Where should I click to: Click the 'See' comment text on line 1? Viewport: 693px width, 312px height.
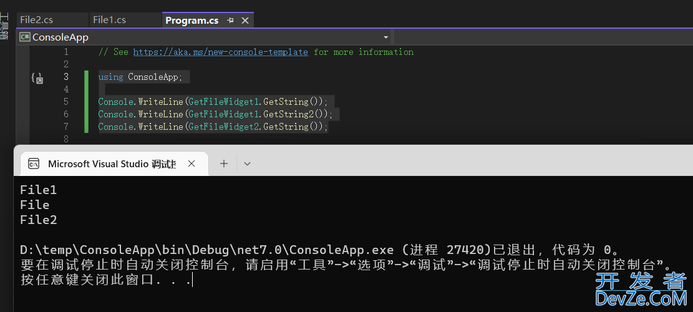pos(120,52)
